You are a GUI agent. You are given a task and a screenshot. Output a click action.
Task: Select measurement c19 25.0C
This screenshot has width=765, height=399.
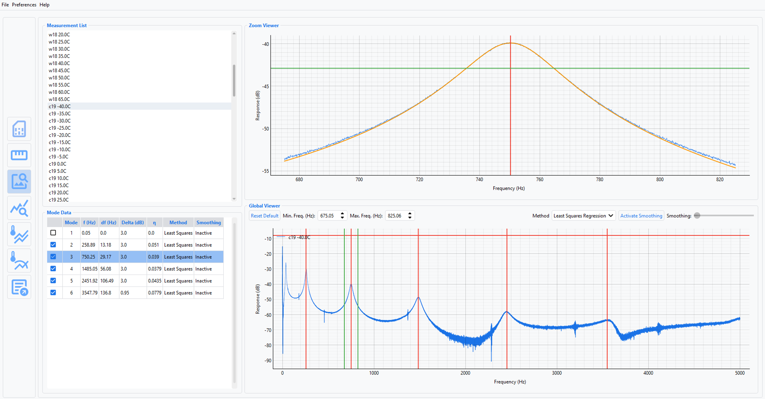(138, 200)
